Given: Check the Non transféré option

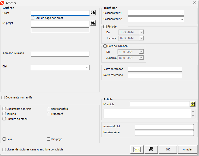Looking at the screenshot, I should (x=49, y=109).
